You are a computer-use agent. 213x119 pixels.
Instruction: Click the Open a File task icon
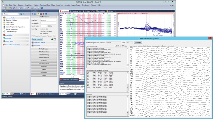(4, 22)
